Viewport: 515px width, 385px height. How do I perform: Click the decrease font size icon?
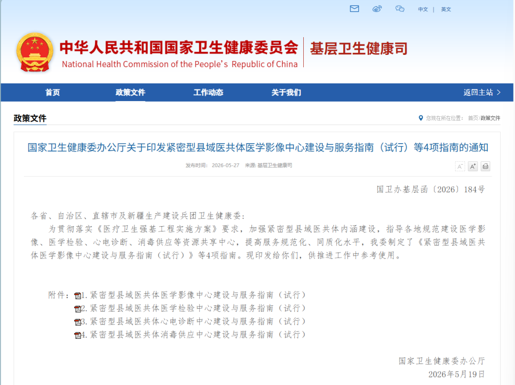click(460, 166)
